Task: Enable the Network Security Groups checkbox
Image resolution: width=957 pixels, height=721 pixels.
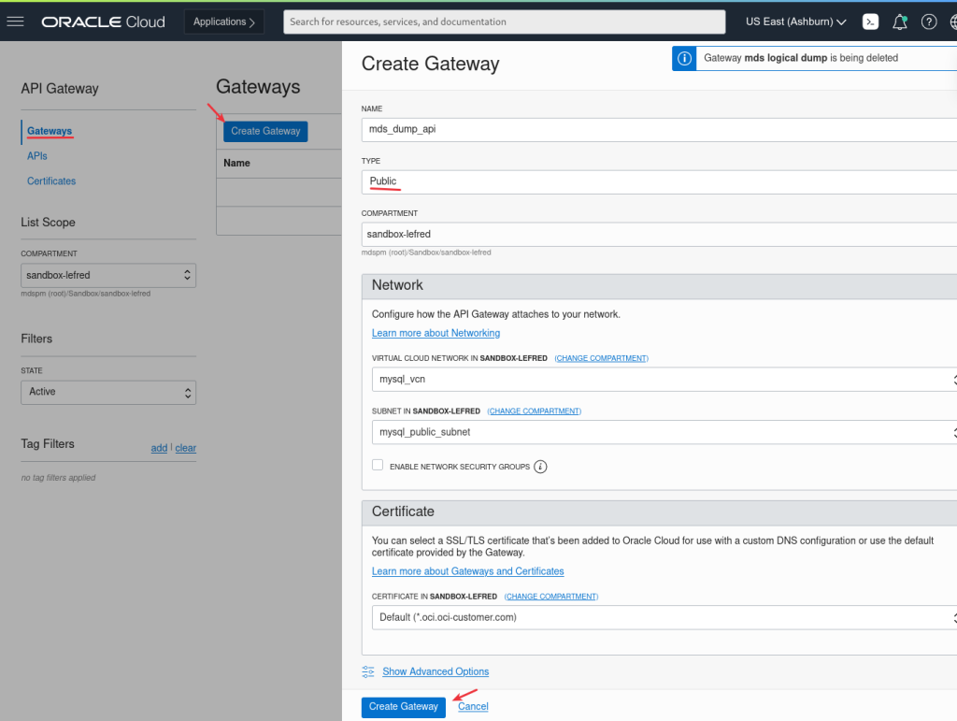Action: [378, 464]
